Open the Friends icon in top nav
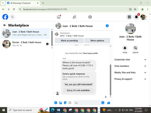This screenshot has width=151, height=113. [74, 17]
